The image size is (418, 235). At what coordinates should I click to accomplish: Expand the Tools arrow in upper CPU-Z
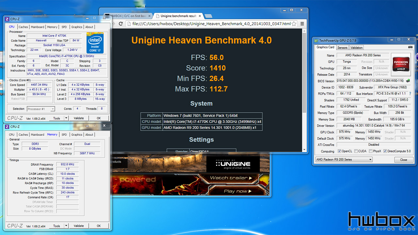66,118
